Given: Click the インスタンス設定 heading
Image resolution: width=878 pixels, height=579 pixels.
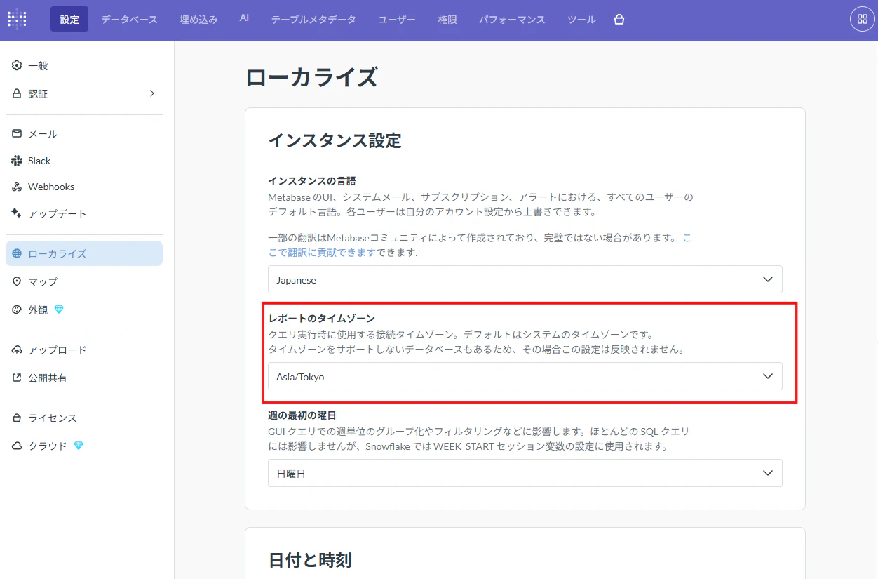Looking at the screenshot, I should pyautogui.click(x=335, y=140).
